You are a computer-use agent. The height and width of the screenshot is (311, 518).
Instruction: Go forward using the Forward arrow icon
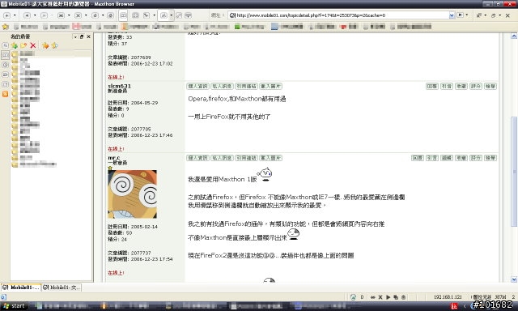pos(44,15)
